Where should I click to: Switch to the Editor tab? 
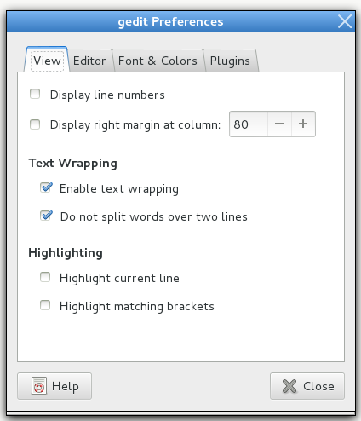pos(89,61)
